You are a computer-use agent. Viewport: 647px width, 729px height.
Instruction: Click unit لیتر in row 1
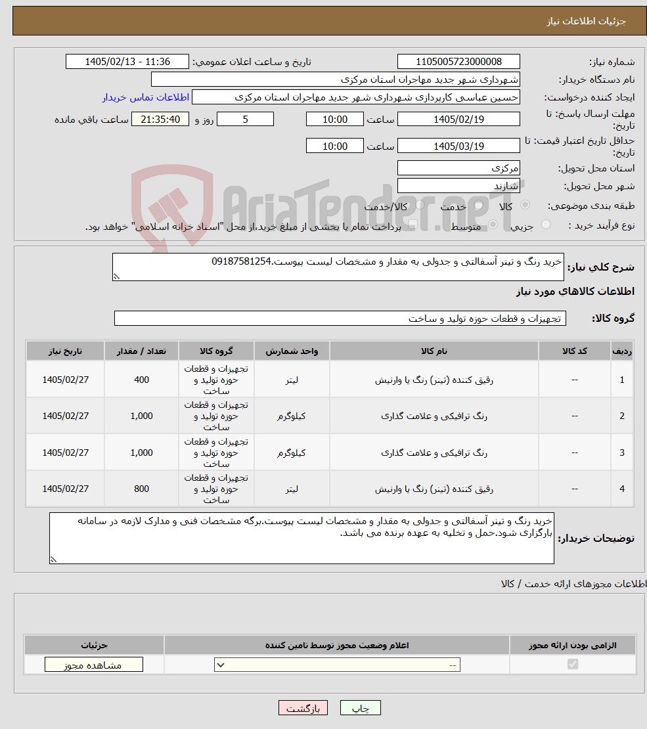pyautogui.click(x=292, y=380)
